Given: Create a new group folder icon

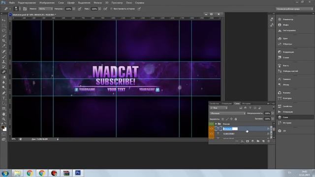Looking at the screenshot, I should (x=258, y=141).
